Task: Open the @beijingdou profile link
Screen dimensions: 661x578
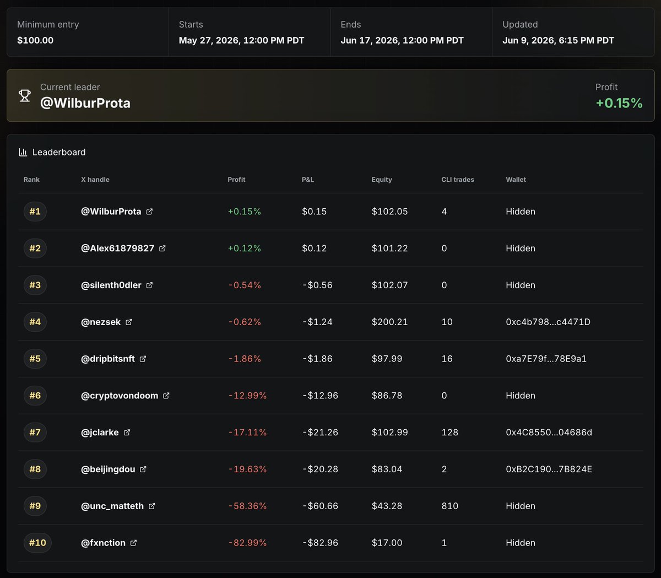Action: pyautogui.click(x=108, y=469)
